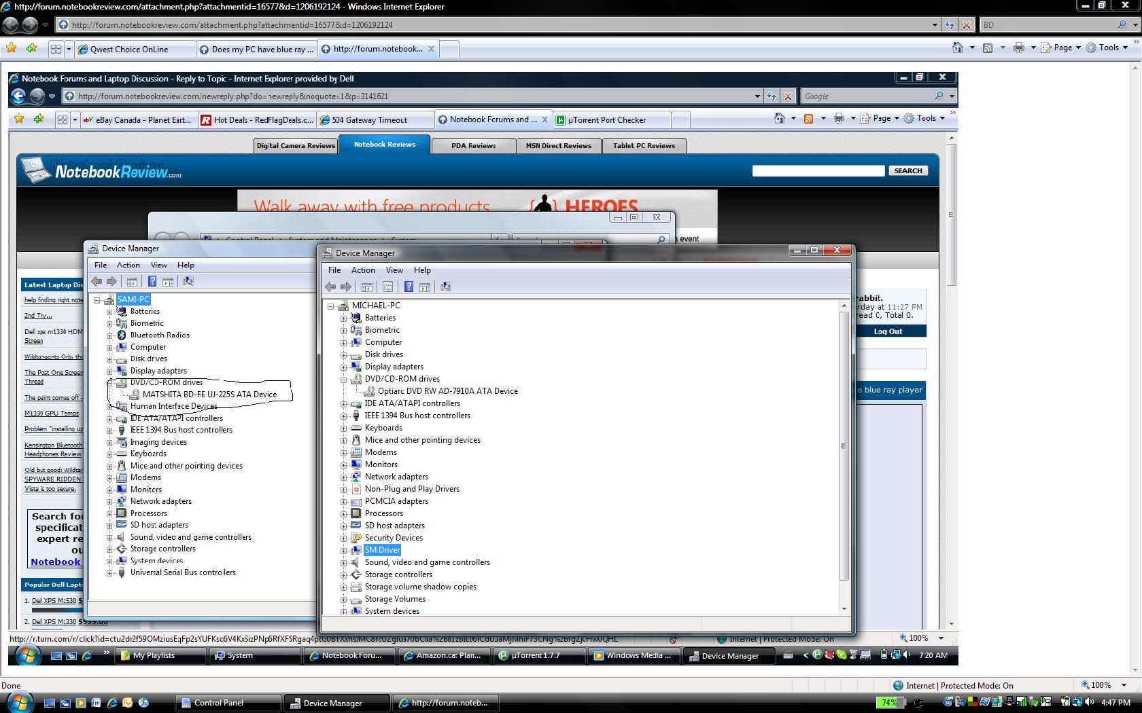1142x713 pixels.
Task: Click the inner Vista Start orb
Action: click(28, 655)
